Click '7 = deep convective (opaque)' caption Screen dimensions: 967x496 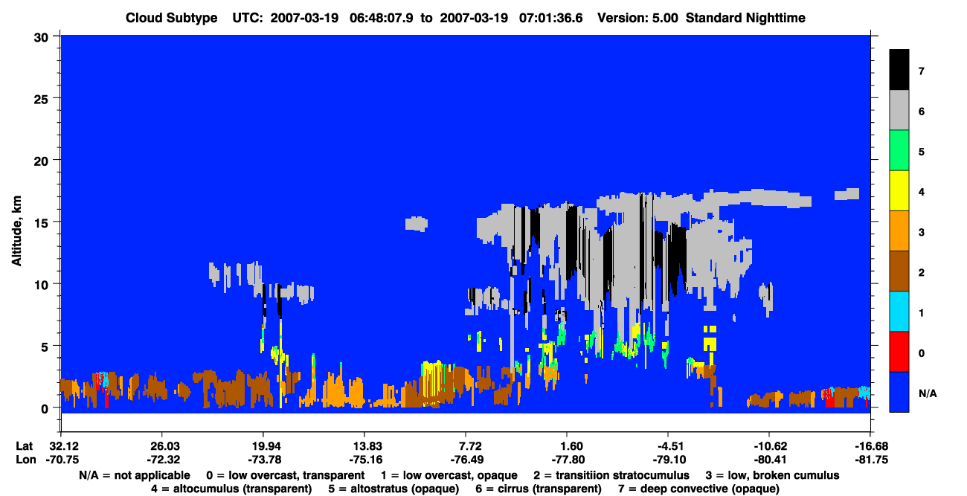point(699,489)
